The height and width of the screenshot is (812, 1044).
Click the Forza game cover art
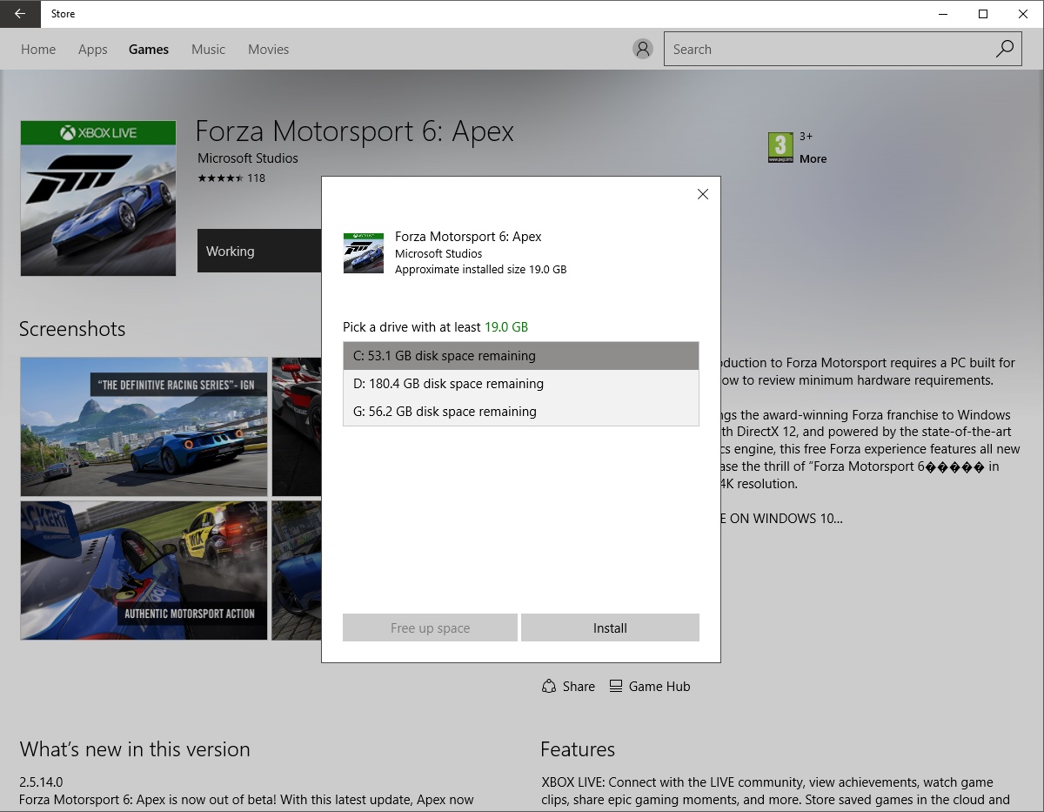point(98,198)
